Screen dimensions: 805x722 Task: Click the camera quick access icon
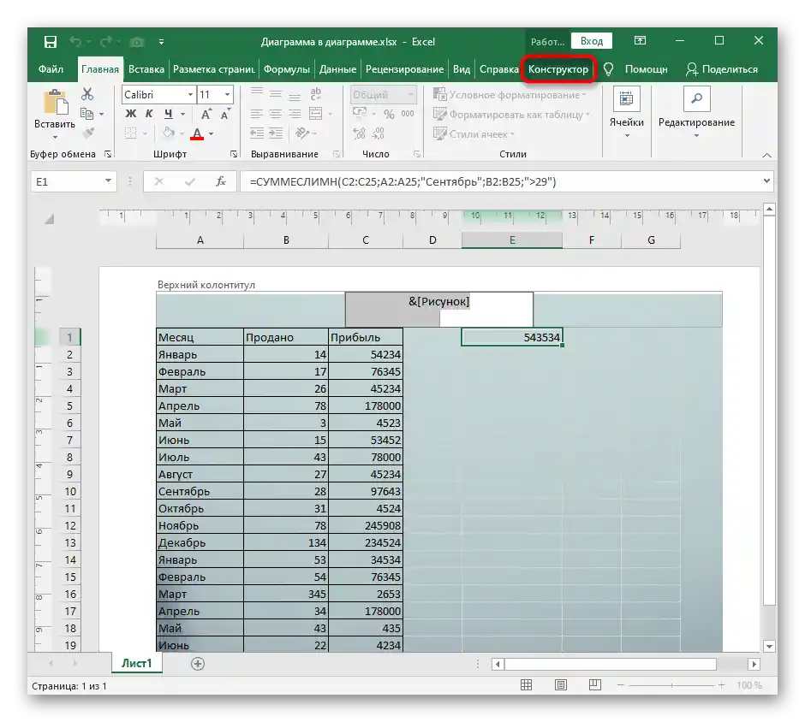point(136,42)
